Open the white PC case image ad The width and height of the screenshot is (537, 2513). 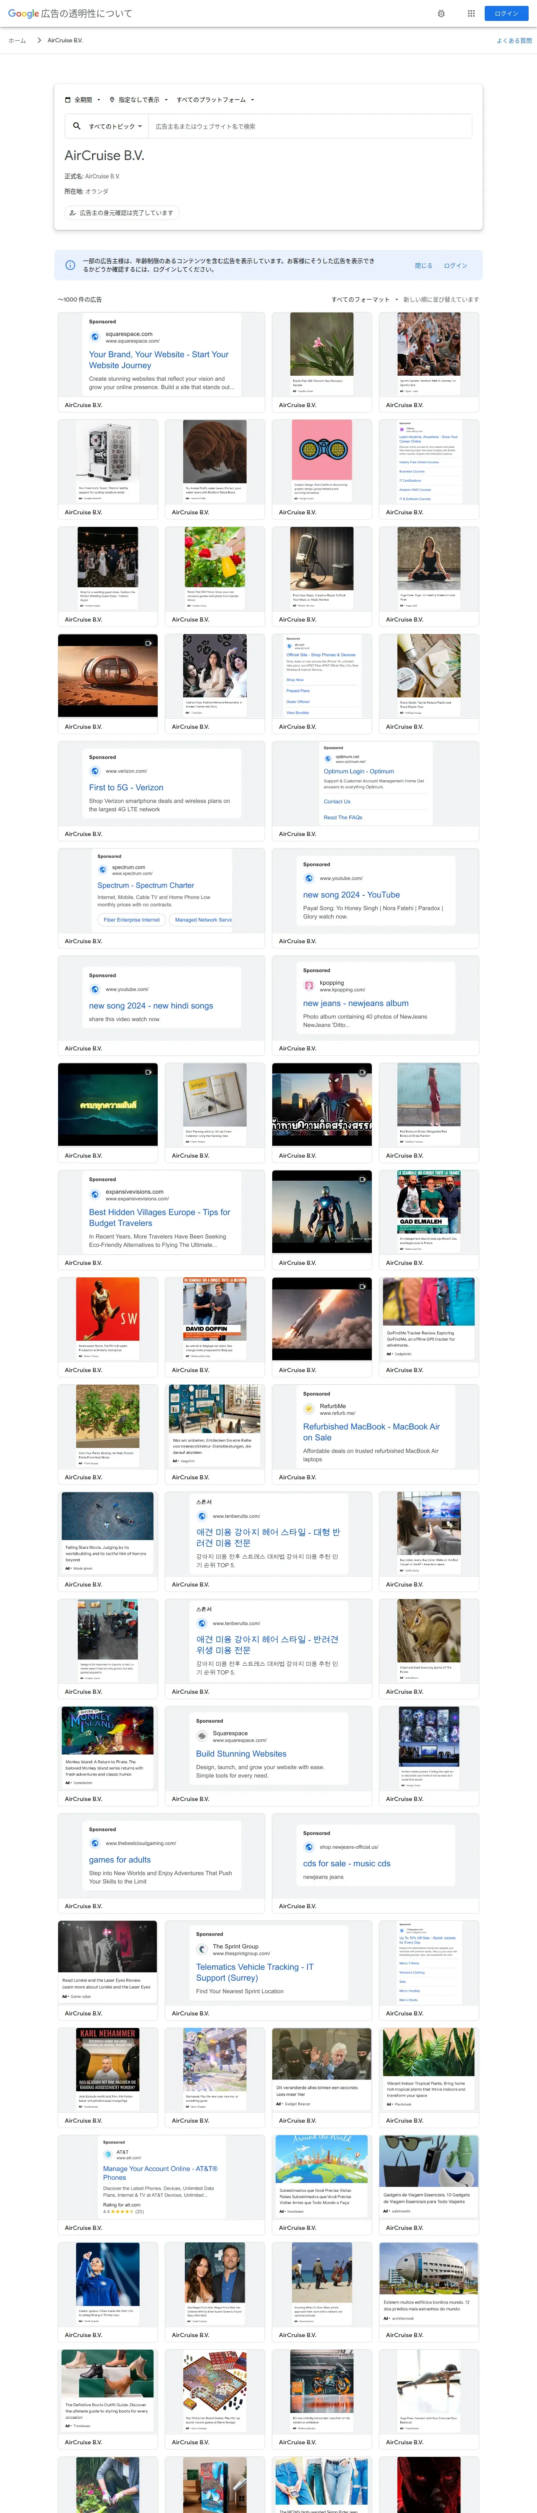pyautogui.click(x=107, y=469)
